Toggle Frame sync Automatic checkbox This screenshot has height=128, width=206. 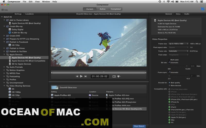(x=169, y=72)
